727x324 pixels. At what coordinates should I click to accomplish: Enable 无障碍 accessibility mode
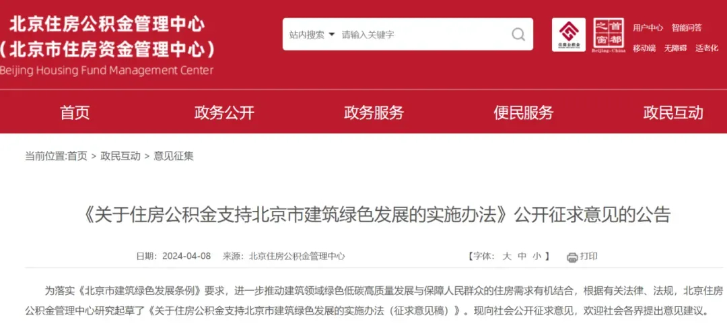pos(676,48)
